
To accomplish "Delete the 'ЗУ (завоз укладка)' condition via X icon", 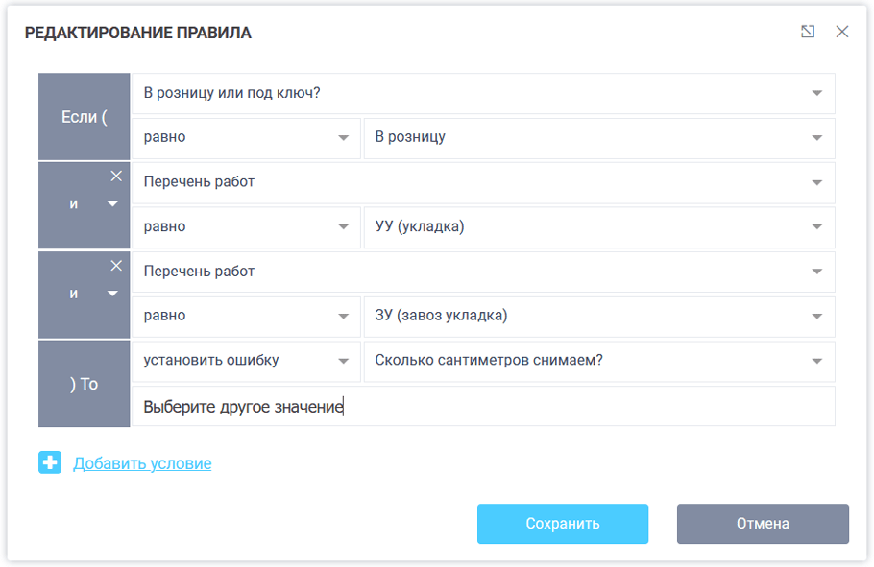I will (116, 265).
